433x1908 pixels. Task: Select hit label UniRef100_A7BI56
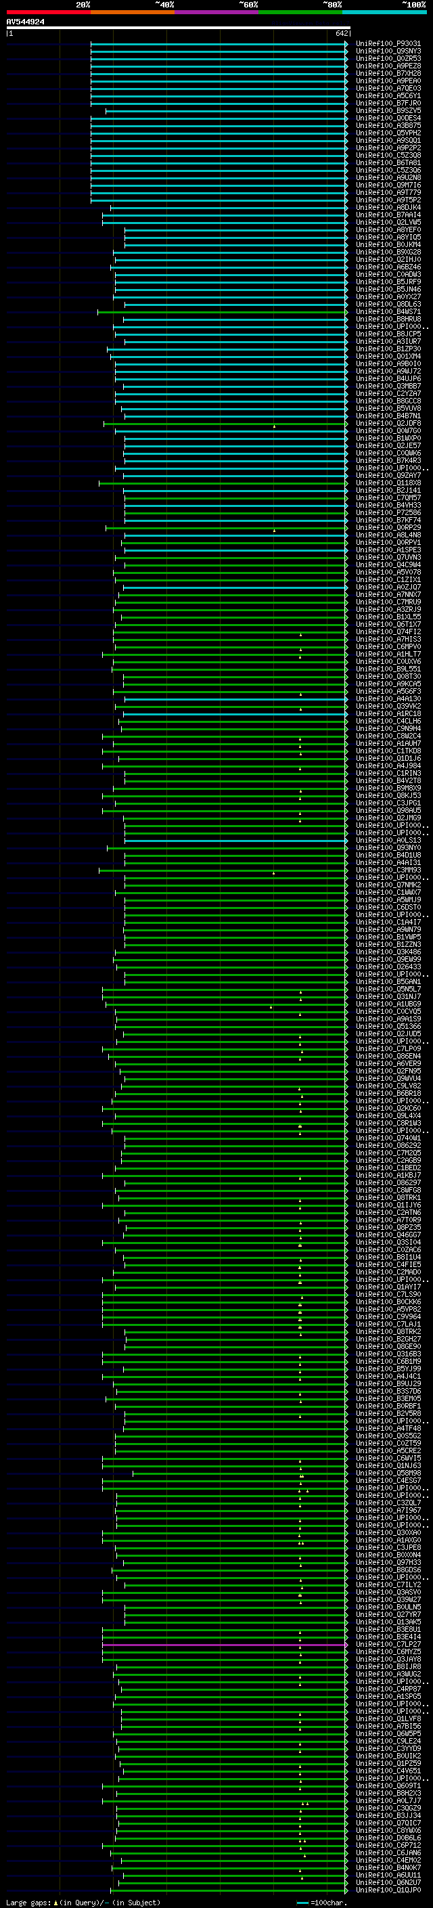388,1726
